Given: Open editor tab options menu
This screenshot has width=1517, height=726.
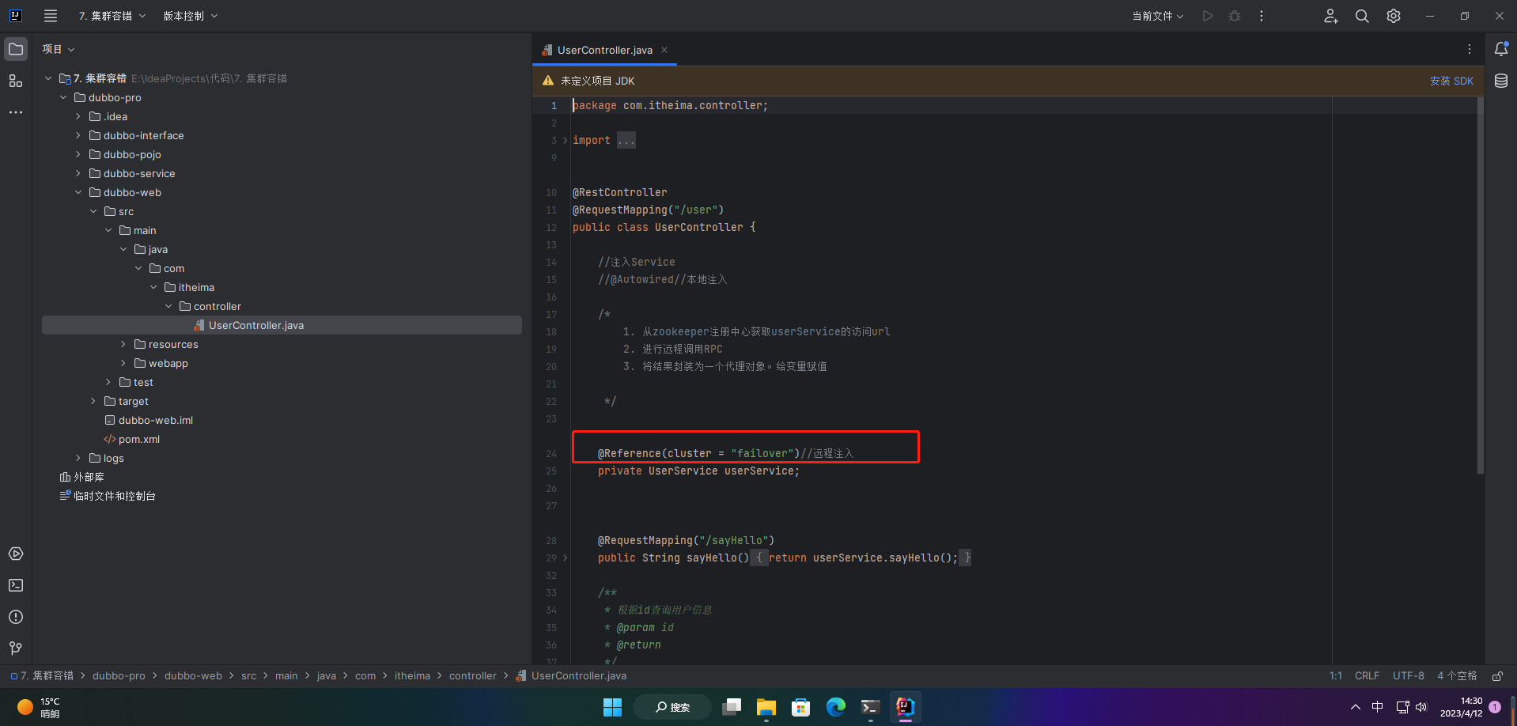Looking at the screenshot, I should (x=1470, y=49).
